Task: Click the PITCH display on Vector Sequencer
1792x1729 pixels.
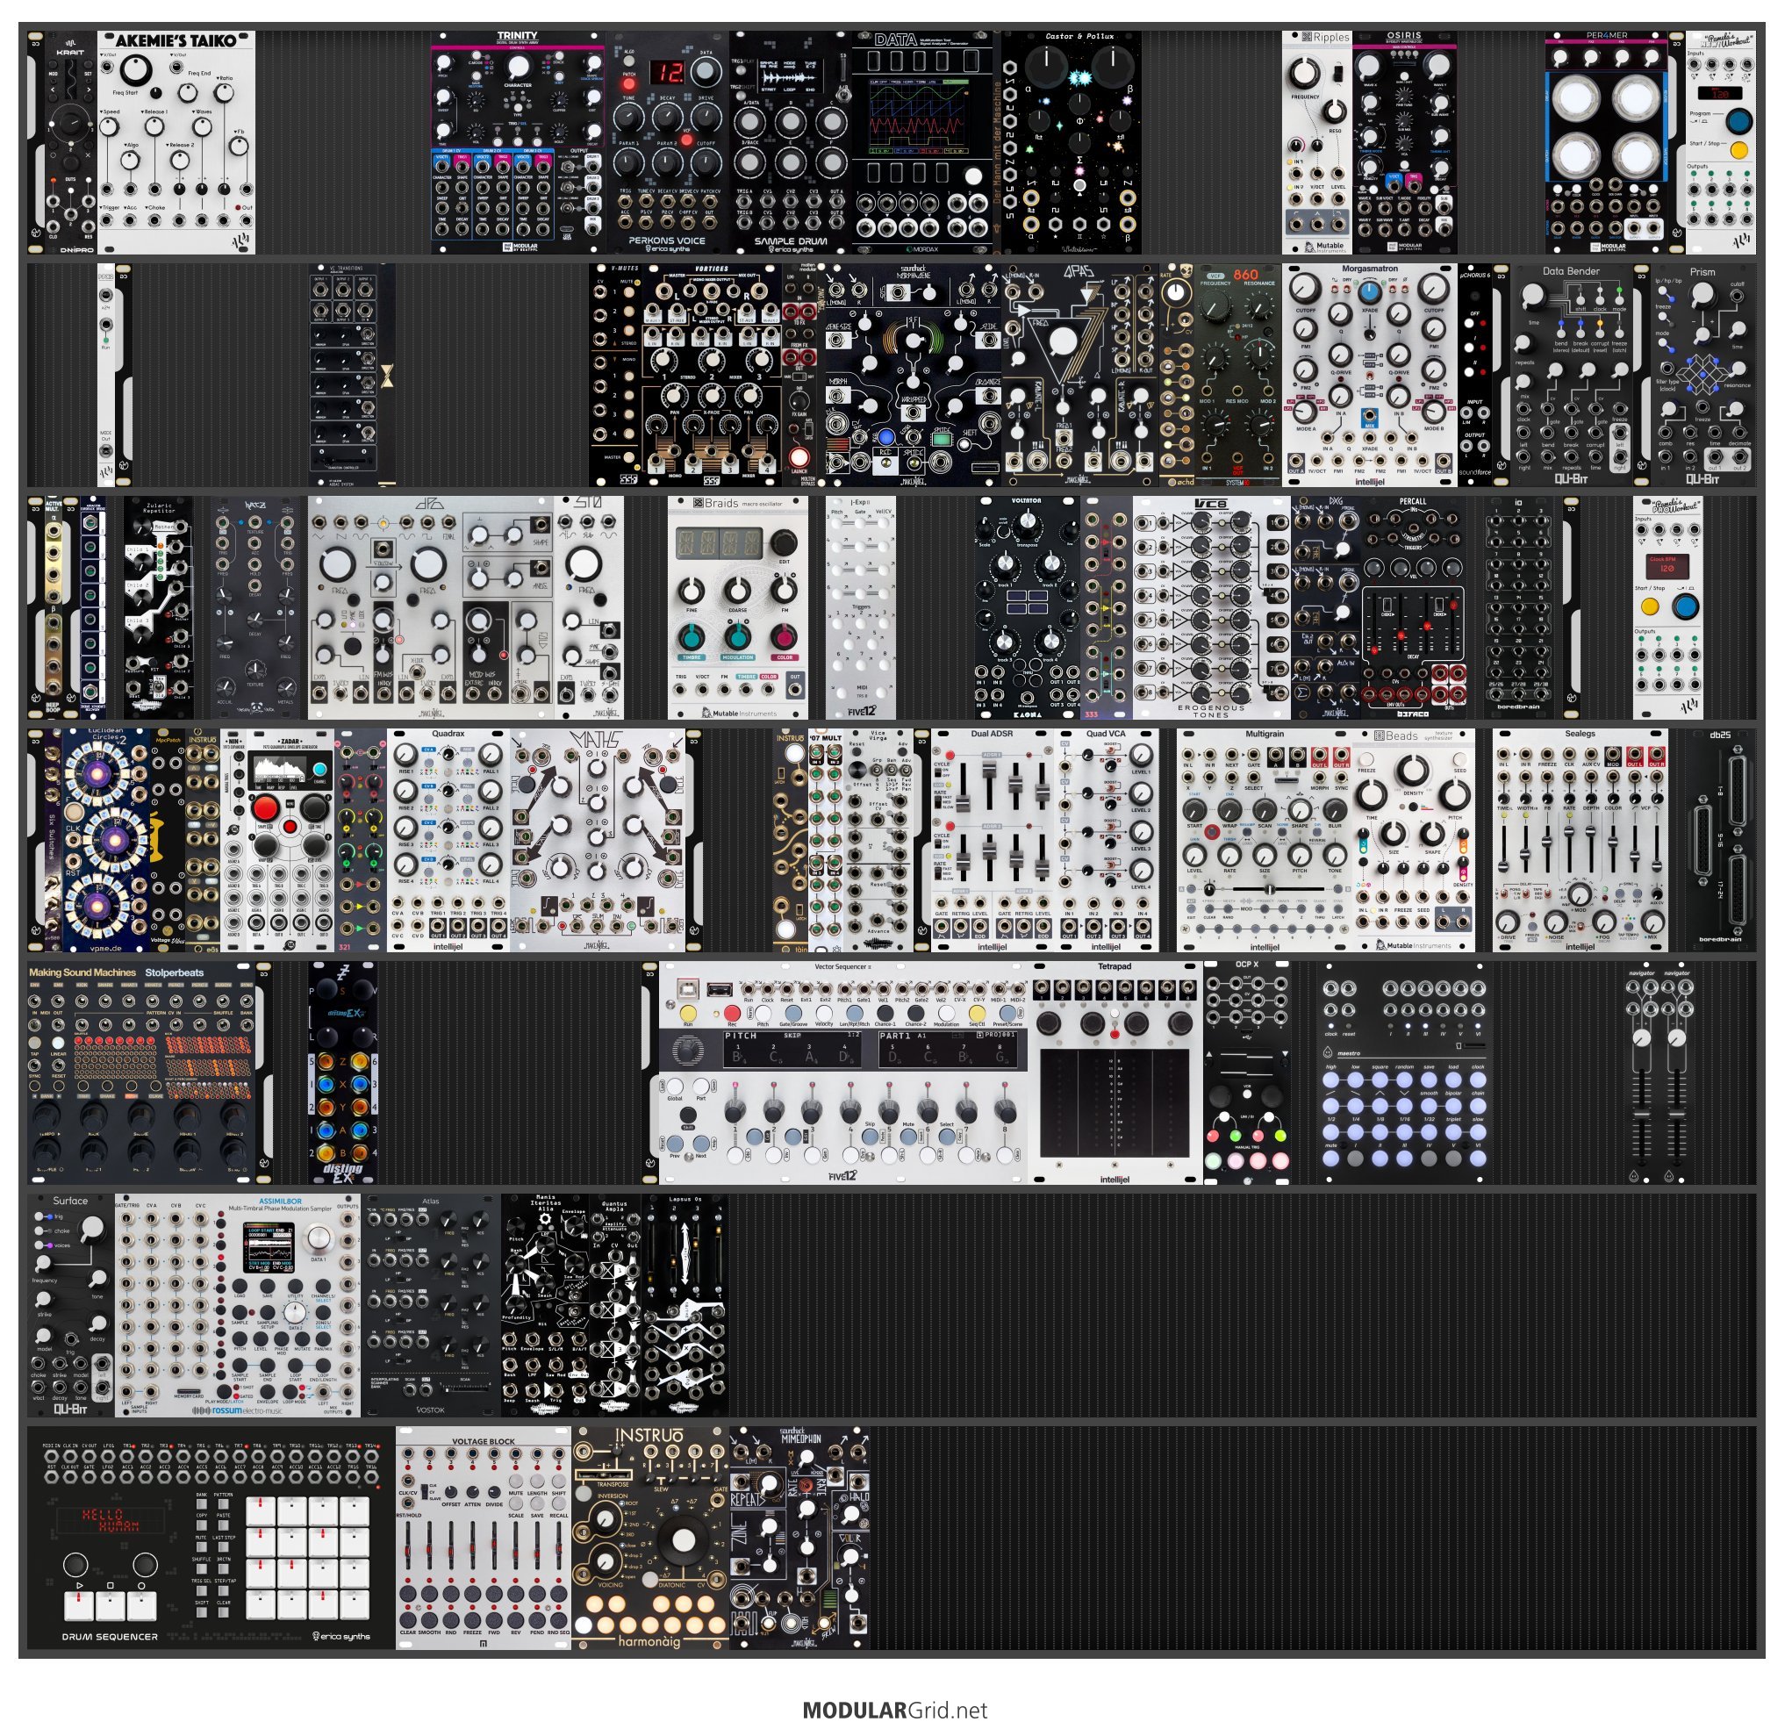Action: (791, 1050)
